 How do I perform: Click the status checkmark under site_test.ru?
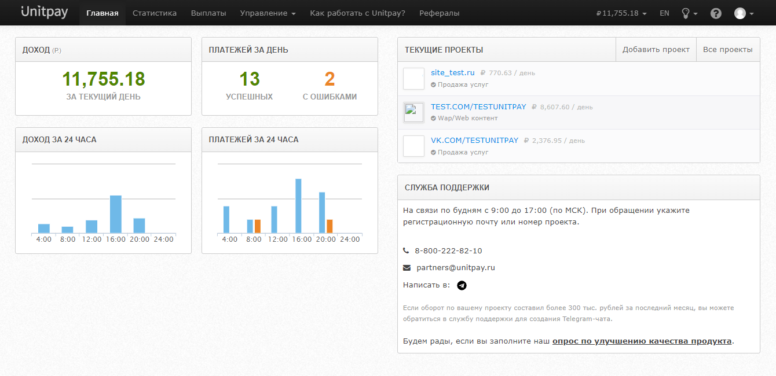point(433,84)
